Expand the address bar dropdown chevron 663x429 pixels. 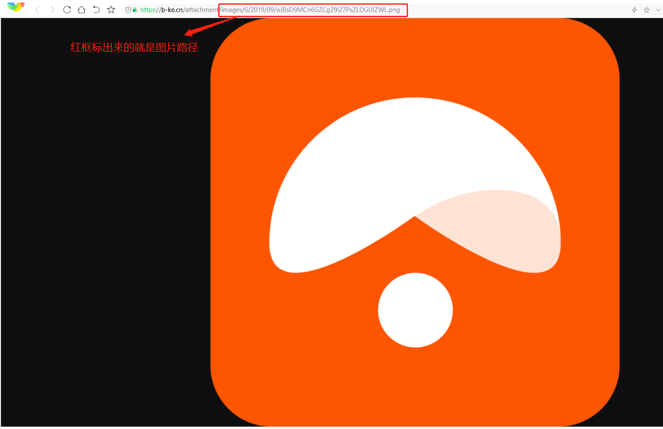[x=658, y=10]
